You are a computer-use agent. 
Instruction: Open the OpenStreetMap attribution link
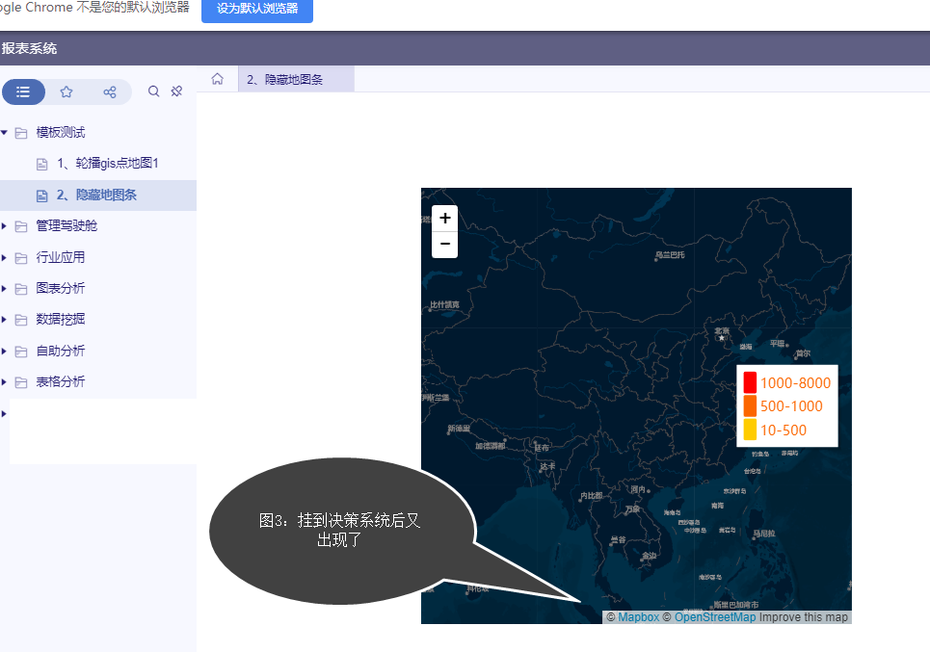714,617
